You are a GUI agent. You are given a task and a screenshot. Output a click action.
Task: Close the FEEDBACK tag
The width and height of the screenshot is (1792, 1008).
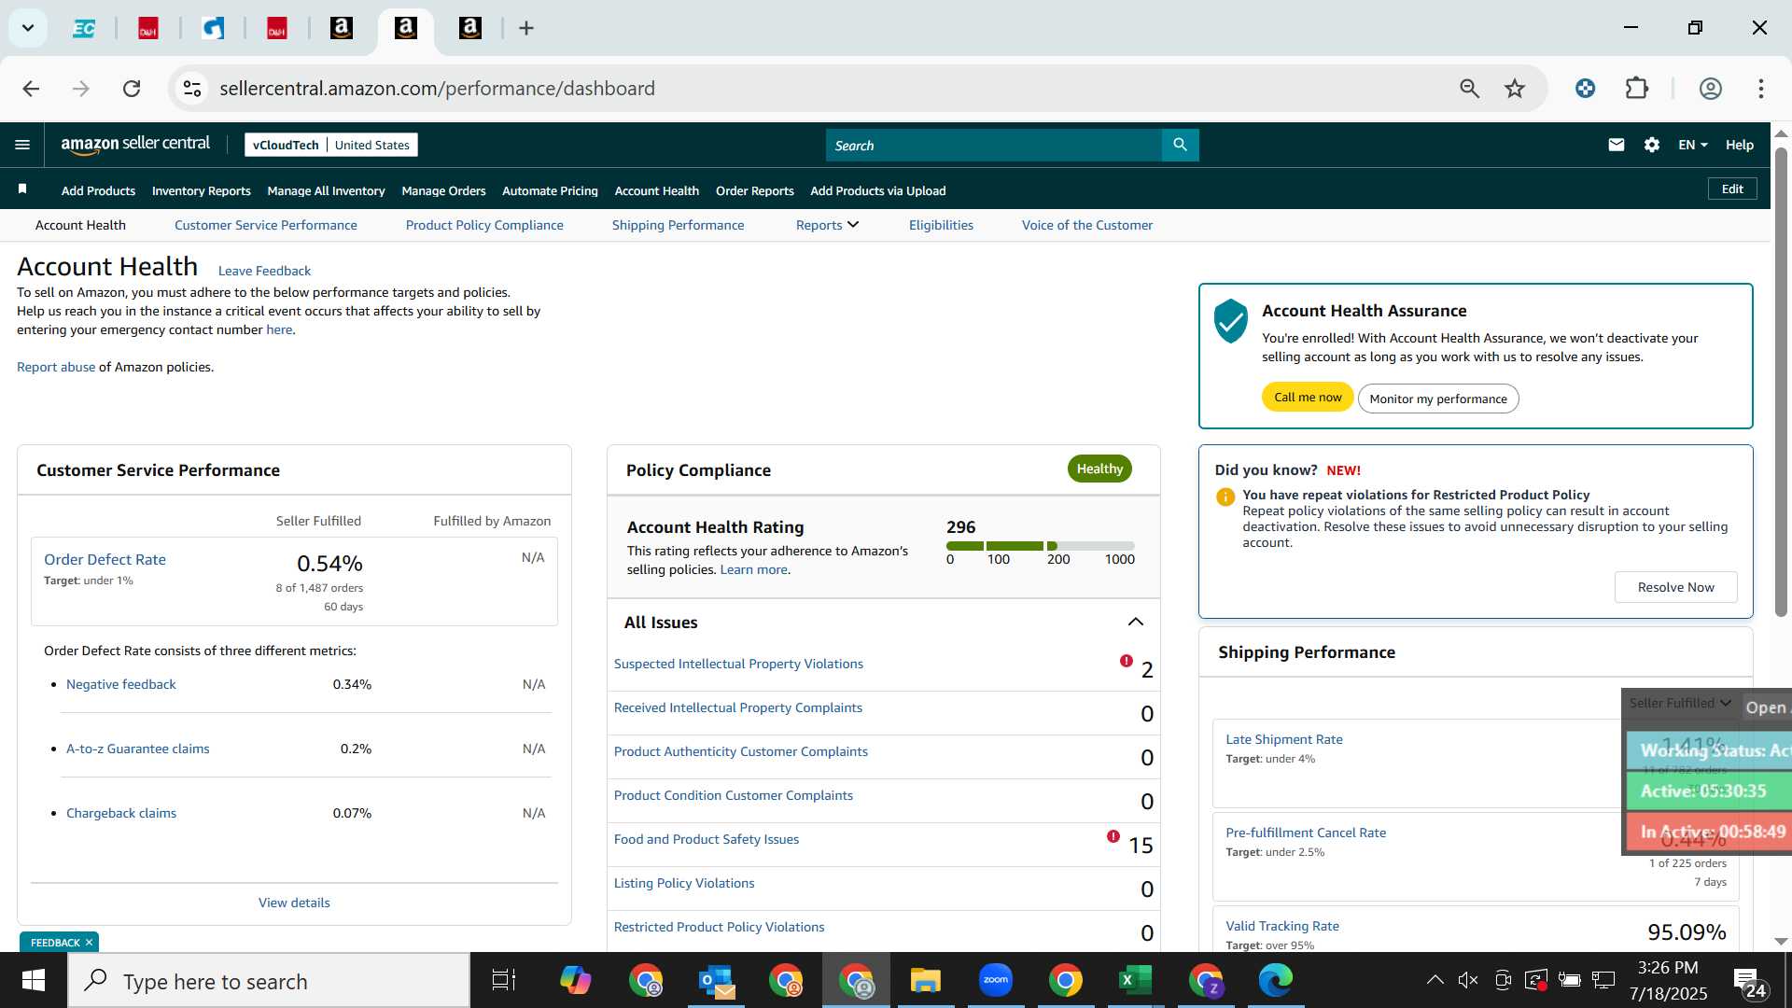(x=90, y=943)
